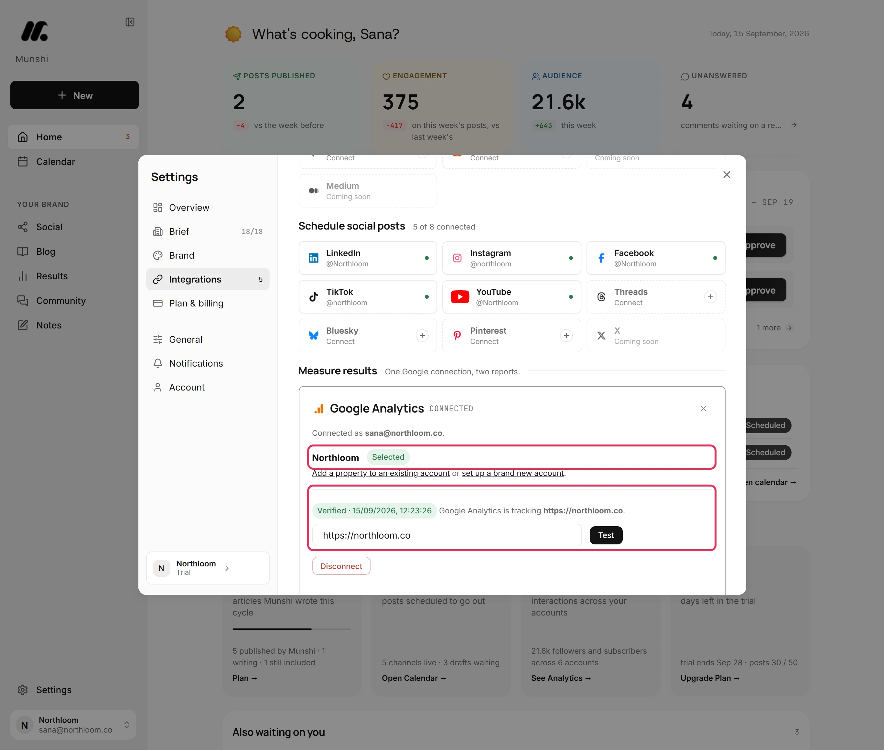Viewport: 884px width, 750px height.
Task: Open the Overview settings tab
Action: 208,208
